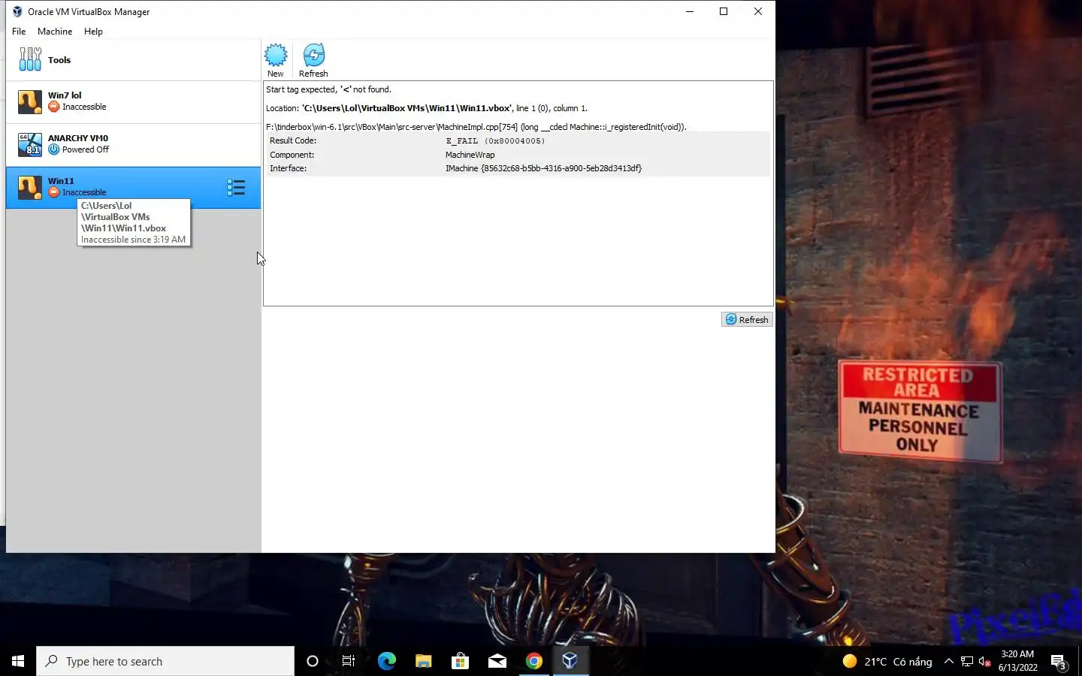Click the MachineWrap component value

(x=470, y=155)
